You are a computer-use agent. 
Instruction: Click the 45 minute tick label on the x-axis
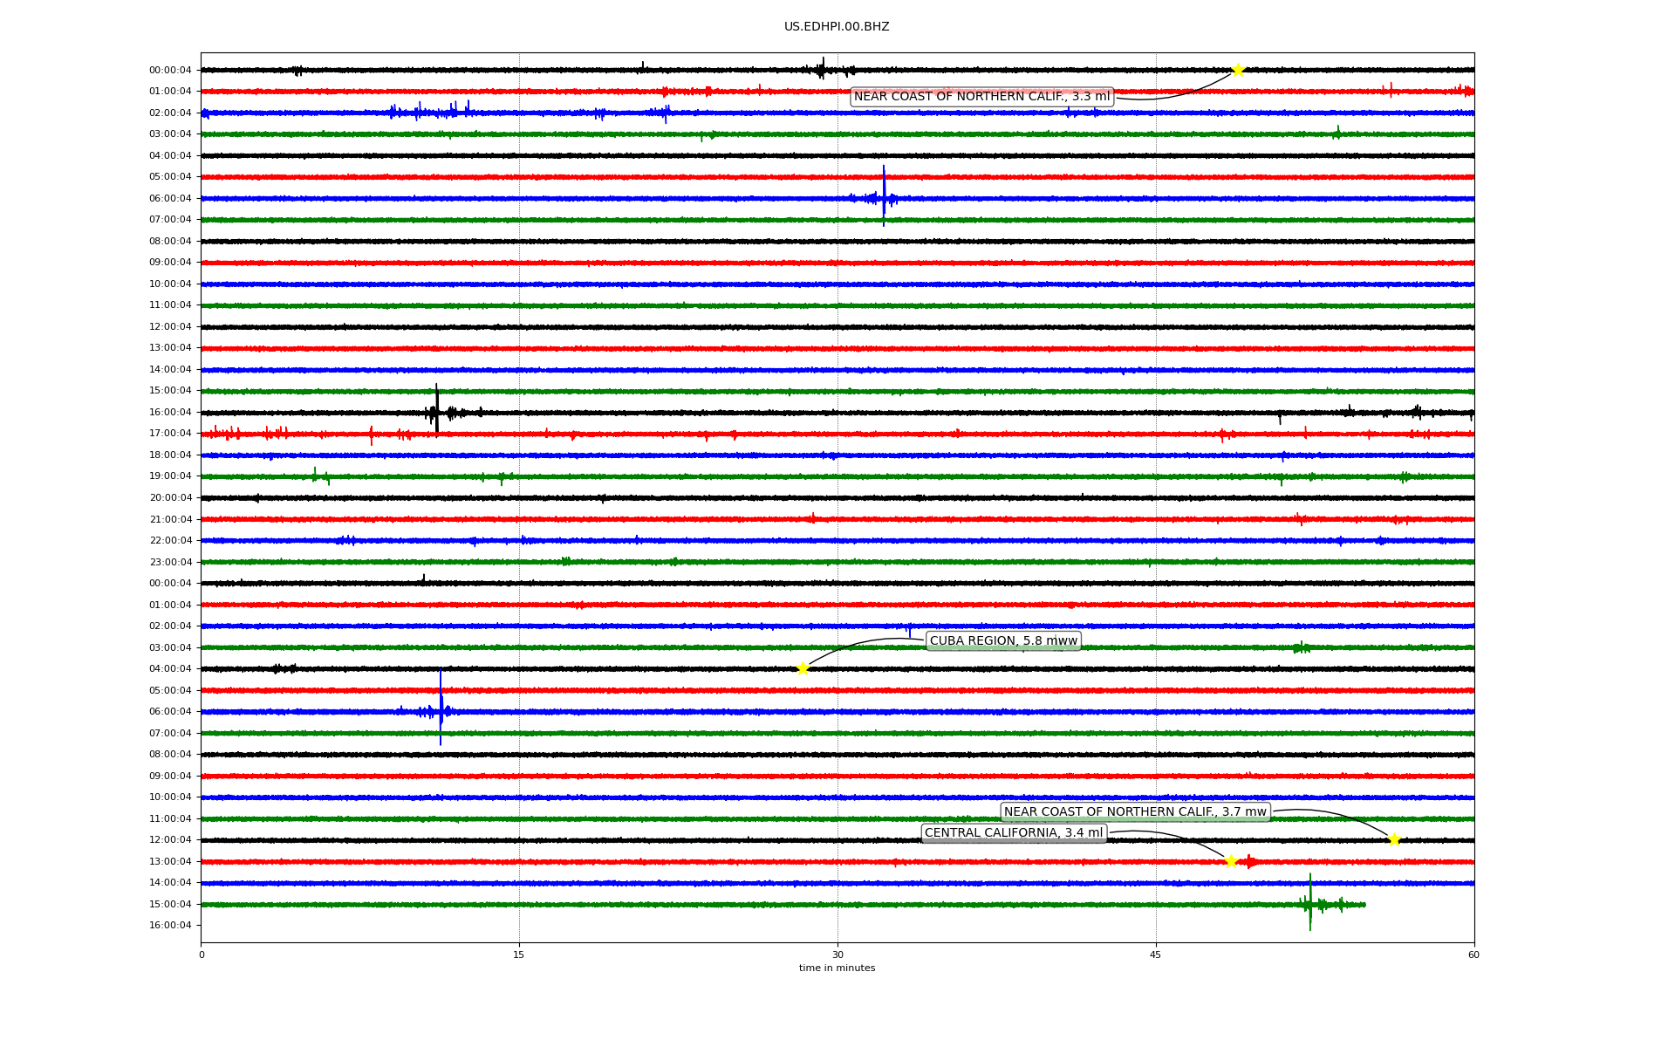click(x=1156, y=955)
